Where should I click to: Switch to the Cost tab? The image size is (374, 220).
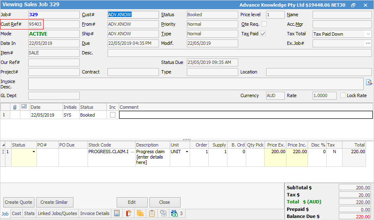[16, 213]
